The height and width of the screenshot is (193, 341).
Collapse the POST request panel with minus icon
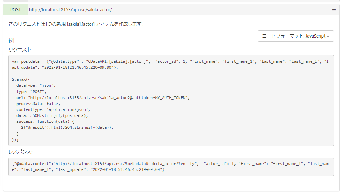[x=334, y=10]
